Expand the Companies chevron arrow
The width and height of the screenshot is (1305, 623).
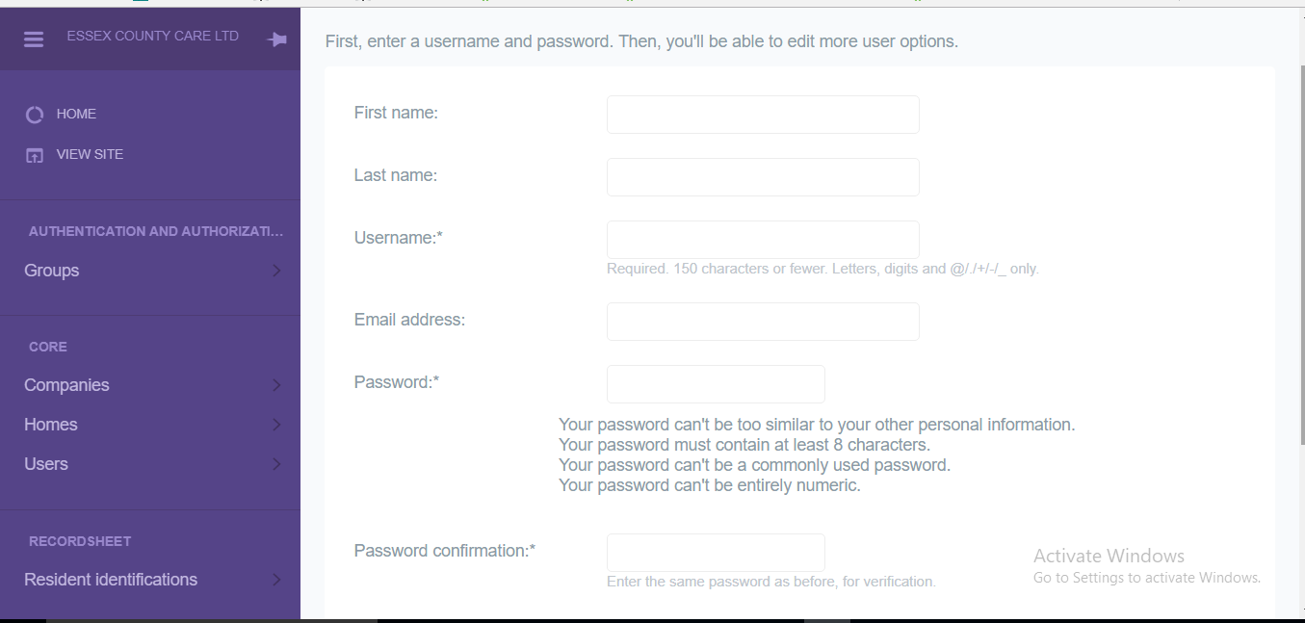[276, 385]
